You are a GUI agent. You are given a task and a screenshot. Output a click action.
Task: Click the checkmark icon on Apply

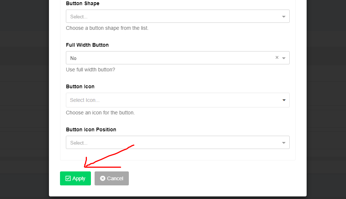[68, 178]
